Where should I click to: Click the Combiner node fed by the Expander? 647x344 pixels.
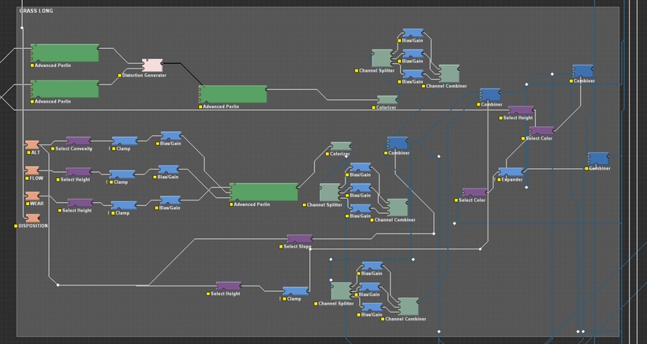point(598,158)
